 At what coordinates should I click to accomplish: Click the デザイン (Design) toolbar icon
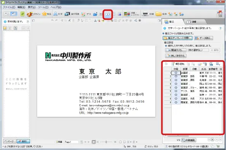(x=33, y=14)
